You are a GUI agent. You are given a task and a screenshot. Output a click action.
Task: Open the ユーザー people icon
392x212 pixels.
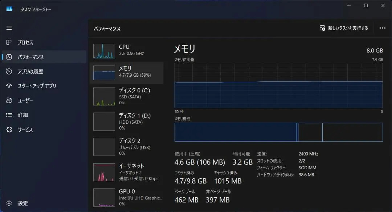pyautogui.click(x=9, y=101)
